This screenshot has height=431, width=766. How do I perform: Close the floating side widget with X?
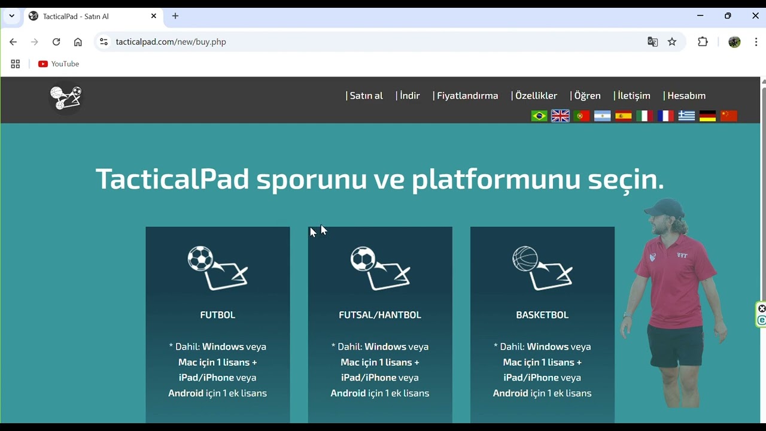coord(762,309)
